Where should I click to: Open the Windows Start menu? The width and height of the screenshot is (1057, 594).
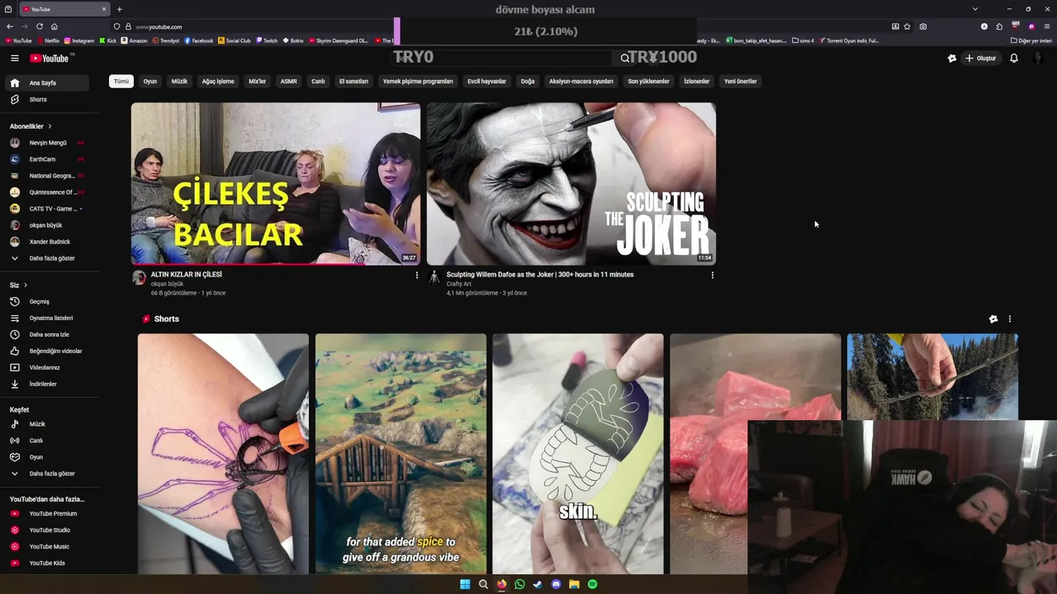pyautogui.click(x=465, y=584)
